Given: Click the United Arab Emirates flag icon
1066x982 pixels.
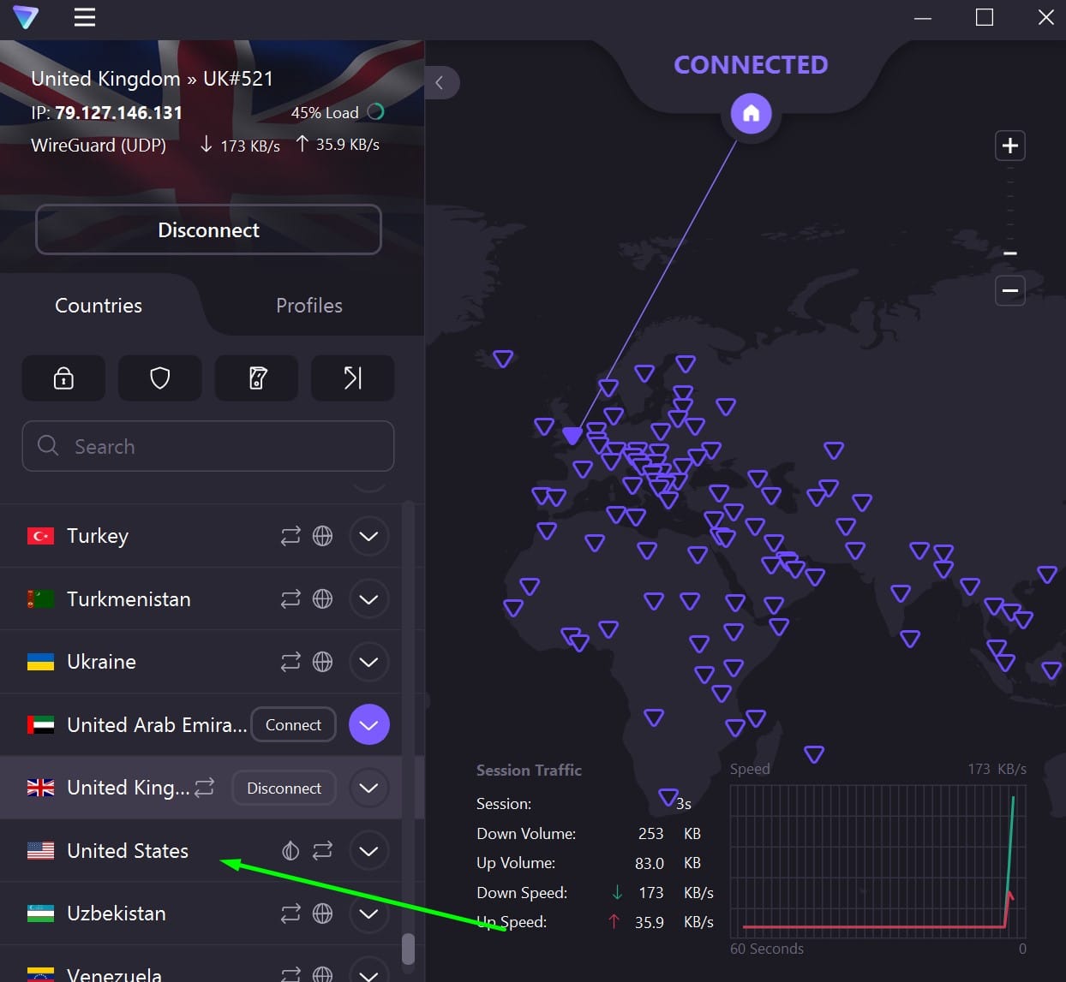Looking at the screenshot, I should click(x=40, y=725).
